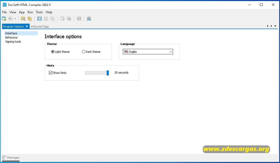Close the DecSoft HTML Compiler window
The height and width of the screenshot is (163, 280).
pos(273,5)
